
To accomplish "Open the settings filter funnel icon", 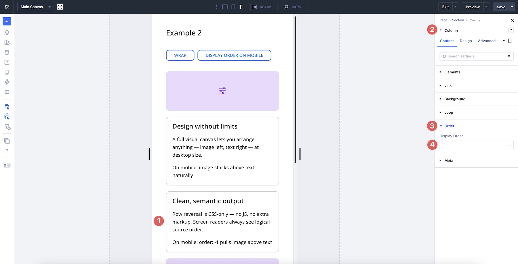I will (509, 56).
